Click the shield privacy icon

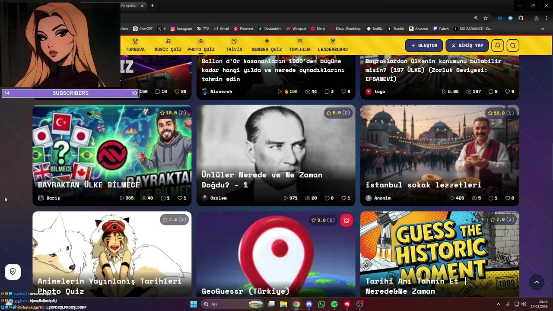[x=13, y=272]
